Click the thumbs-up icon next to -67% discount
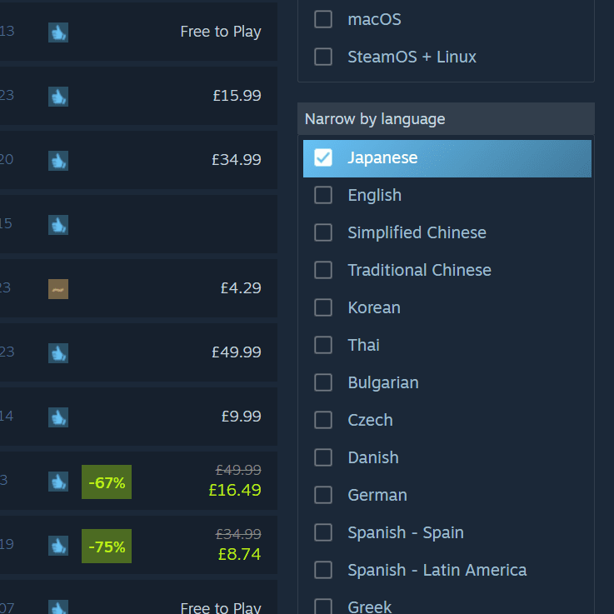 click(x=57, y=481)
